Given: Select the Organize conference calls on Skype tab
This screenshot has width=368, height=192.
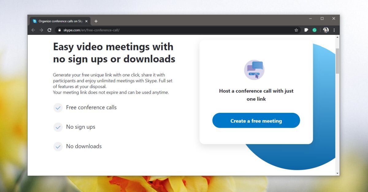Looking at the screenshot, I should (x=60, y=21).
